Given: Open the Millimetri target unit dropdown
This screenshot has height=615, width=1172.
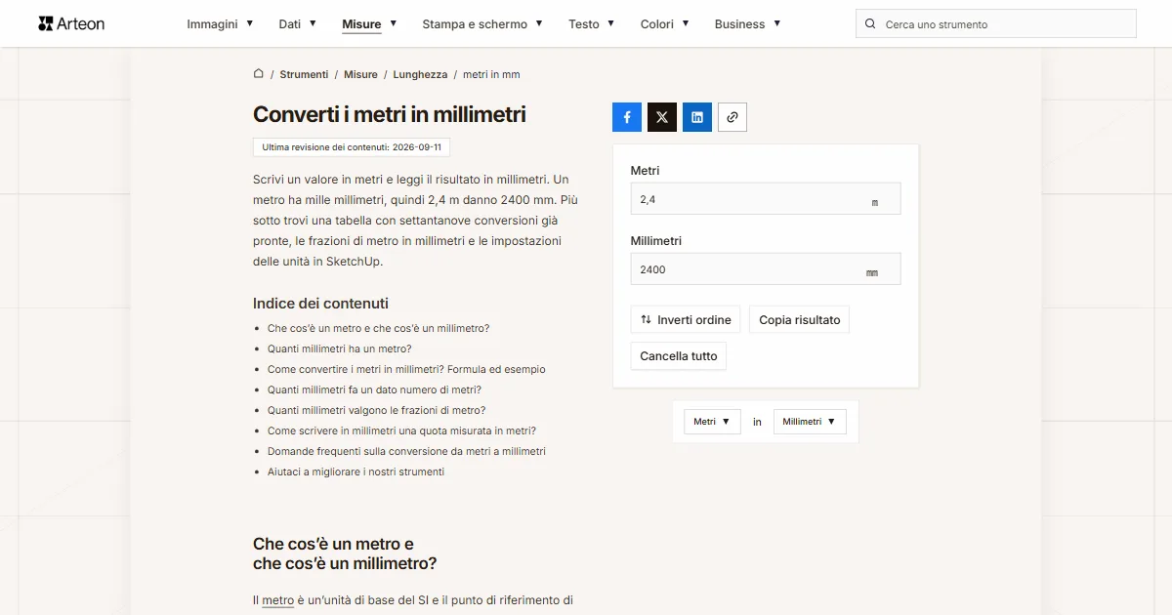Looking at the screenshot, I should coord(810,422).
